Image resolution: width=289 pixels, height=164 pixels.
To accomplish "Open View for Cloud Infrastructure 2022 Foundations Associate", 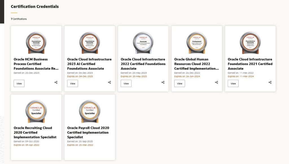I will coord(126,83).
